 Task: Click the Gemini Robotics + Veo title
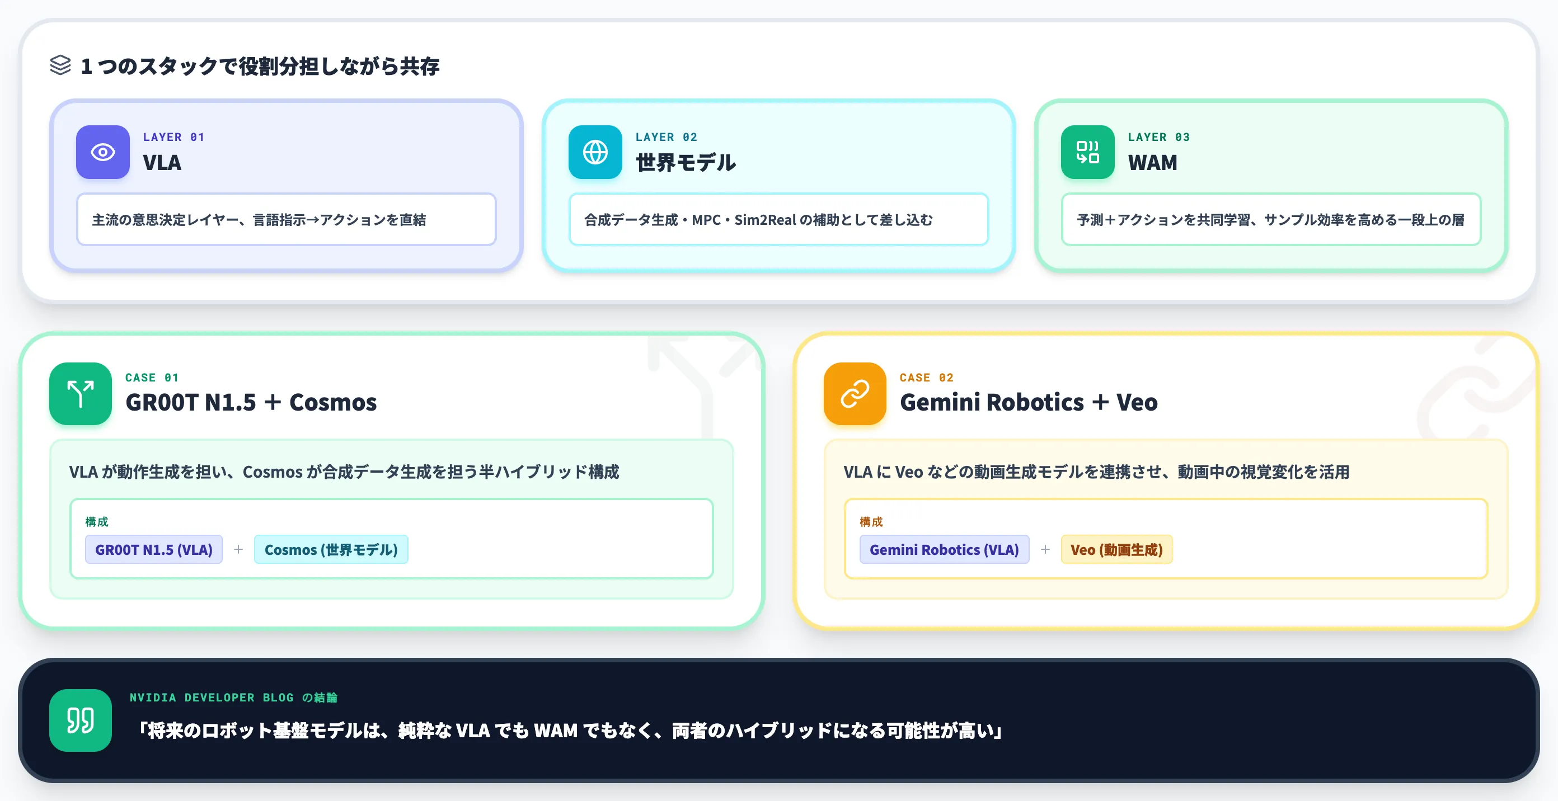click(1029, 402)
